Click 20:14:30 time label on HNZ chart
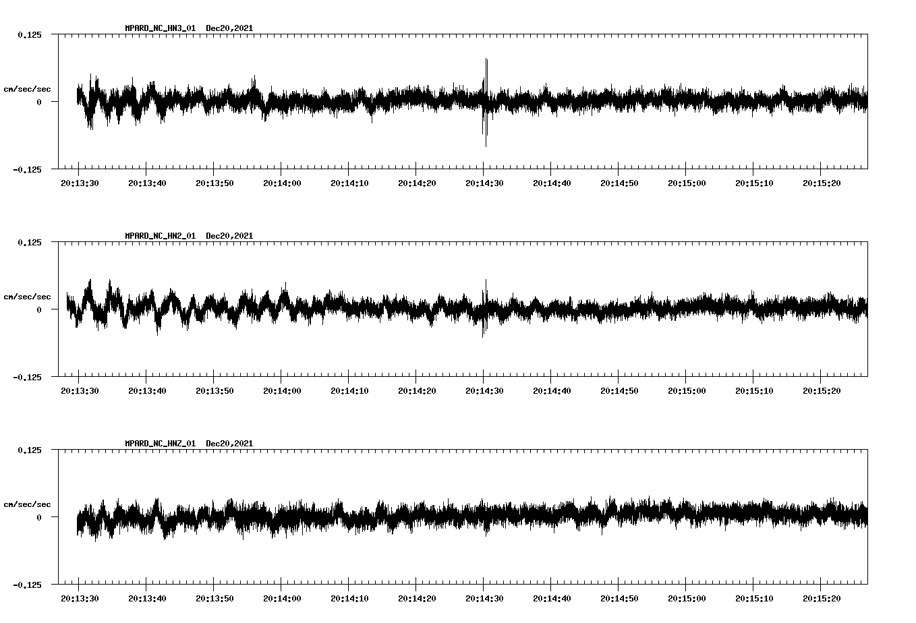Viewport: 916px width, 623px height. tap(484, 598)
